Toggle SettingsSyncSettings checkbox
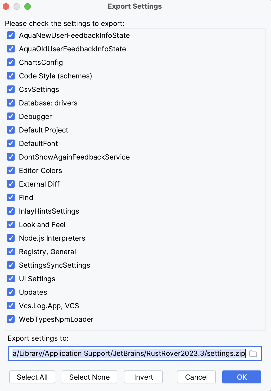Viewport: 271px width, 391px height. pyautogui.click(x=11, y=265)
